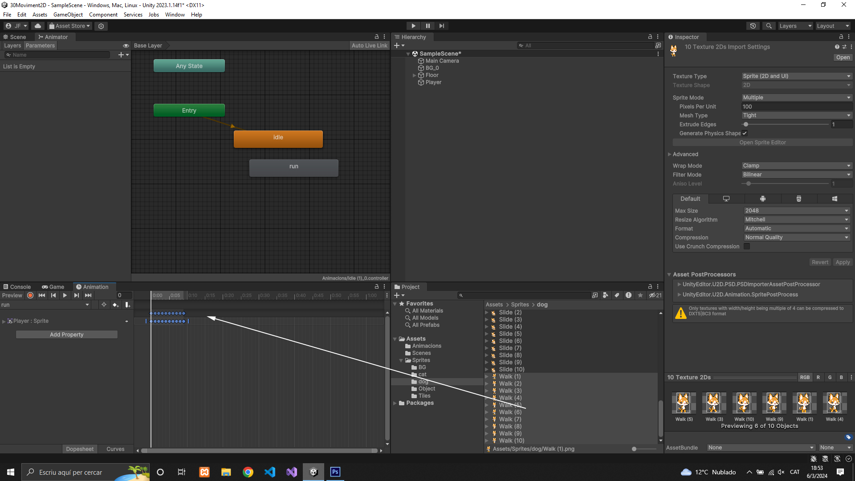
Task: Enable animation recording mode button
Action: pyautogui.click(x=30, y=295)
